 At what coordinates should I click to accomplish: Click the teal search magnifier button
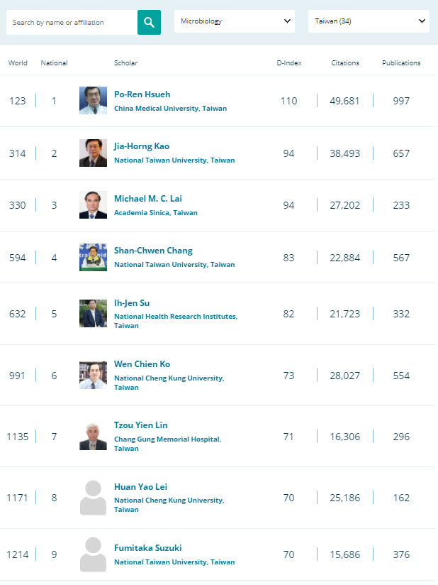click(x=149, y=23)
